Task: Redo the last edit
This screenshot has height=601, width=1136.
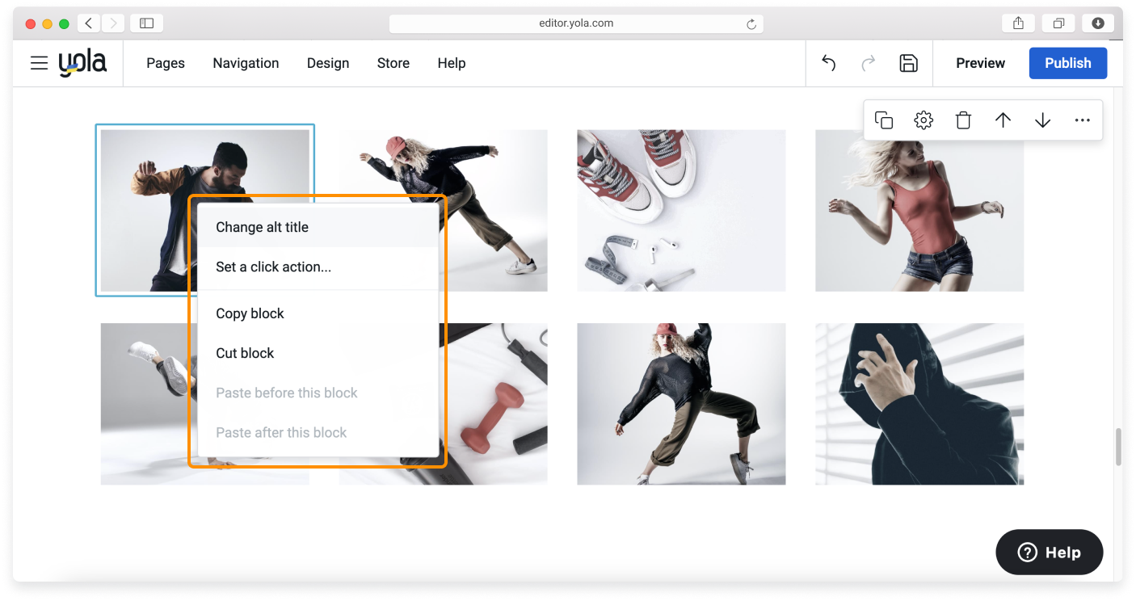Action: (x=868, y=62)
